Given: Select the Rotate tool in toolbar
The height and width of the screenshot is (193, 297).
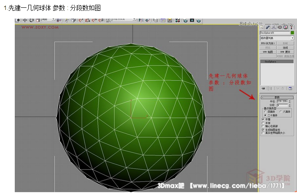Looking at the screenshot, I should pos(31,20).
